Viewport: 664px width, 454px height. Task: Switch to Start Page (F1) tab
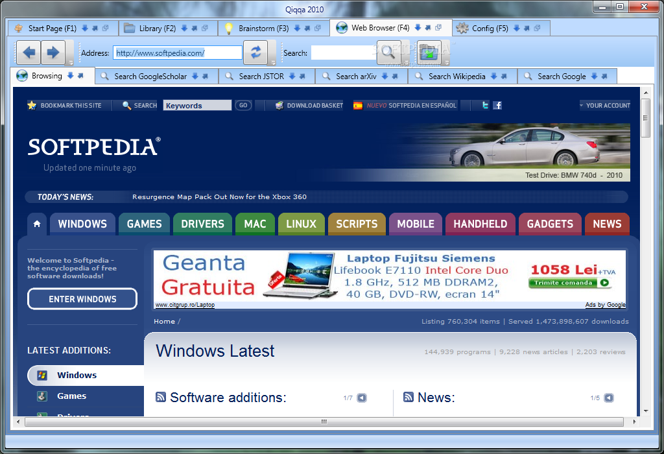[x=53, y=29]
